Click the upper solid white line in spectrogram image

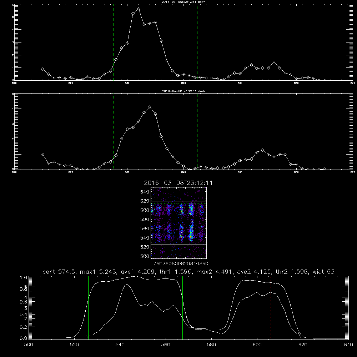point(179,201)
